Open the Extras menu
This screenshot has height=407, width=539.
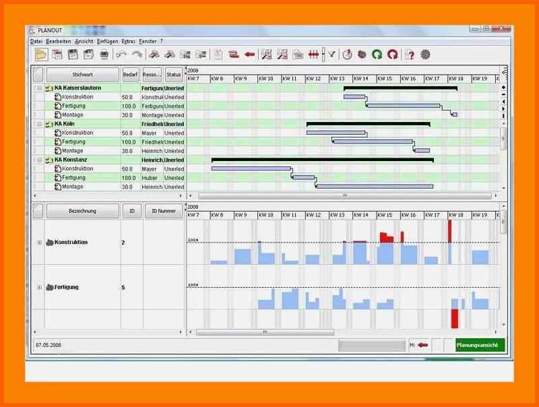[128, 41]
